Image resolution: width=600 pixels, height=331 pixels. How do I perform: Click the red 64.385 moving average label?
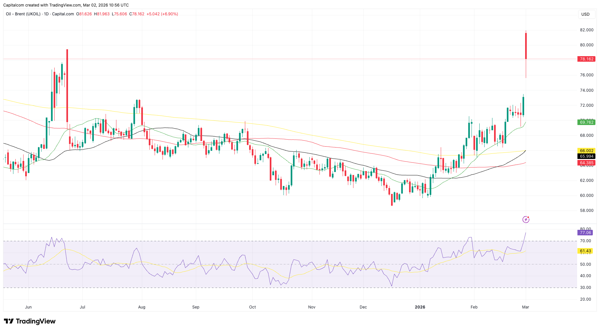click(x=586, y=163)
